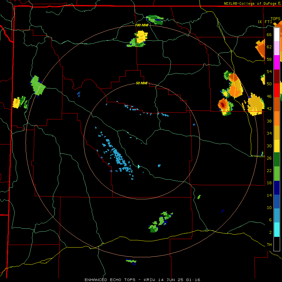Screen dimensions: 282x282
Task: Select the light blue legend color block
Action: (x=277, y=216)
